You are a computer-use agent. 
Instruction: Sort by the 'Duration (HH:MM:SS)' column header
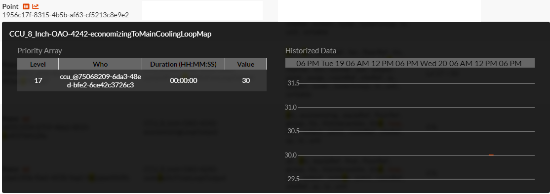click(x=184, y=64)
